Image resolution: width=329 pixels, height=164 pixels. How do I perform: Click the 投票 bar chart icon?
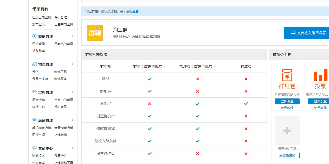320,75
